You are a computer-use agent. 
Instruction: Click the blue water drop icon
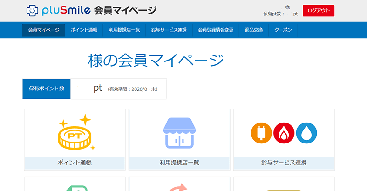click(306, 133)
